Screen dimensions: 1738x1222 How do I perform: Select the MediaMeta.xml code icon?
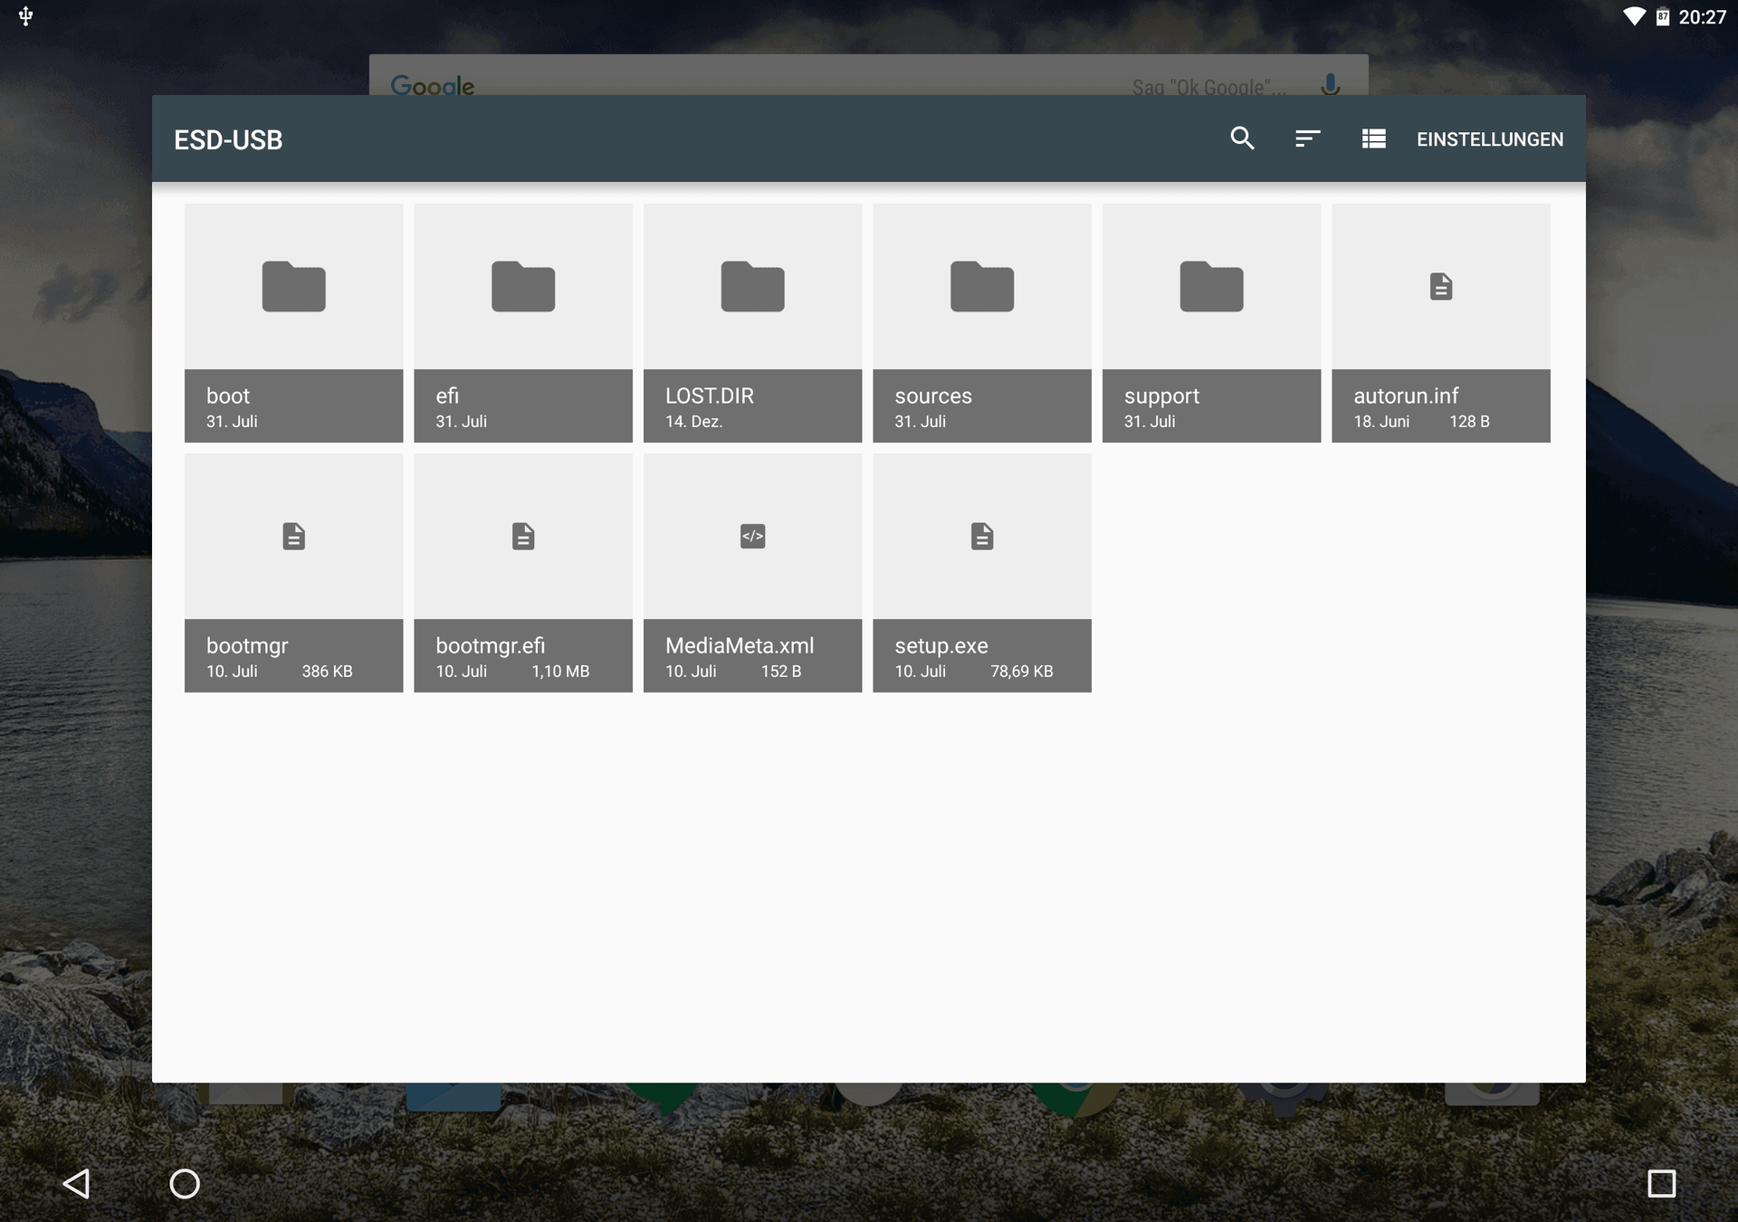pyautogui.click(x=752, y=536)
